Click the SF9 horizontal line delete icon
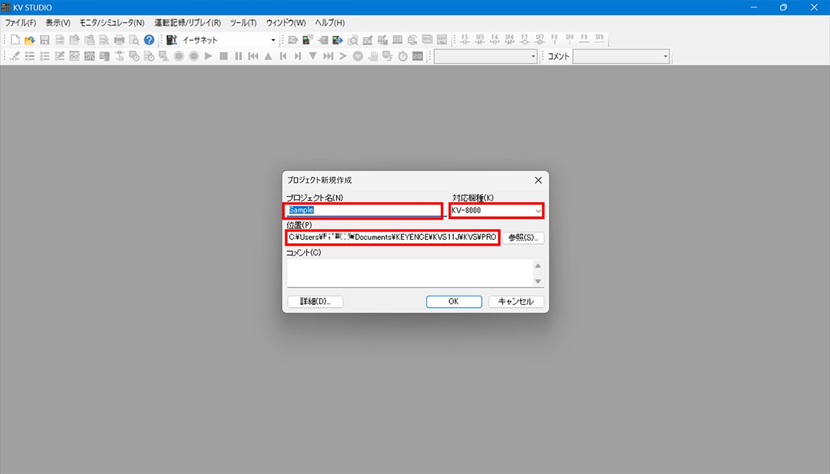Viewport: 830px width, 474px height. click(599, 40)
